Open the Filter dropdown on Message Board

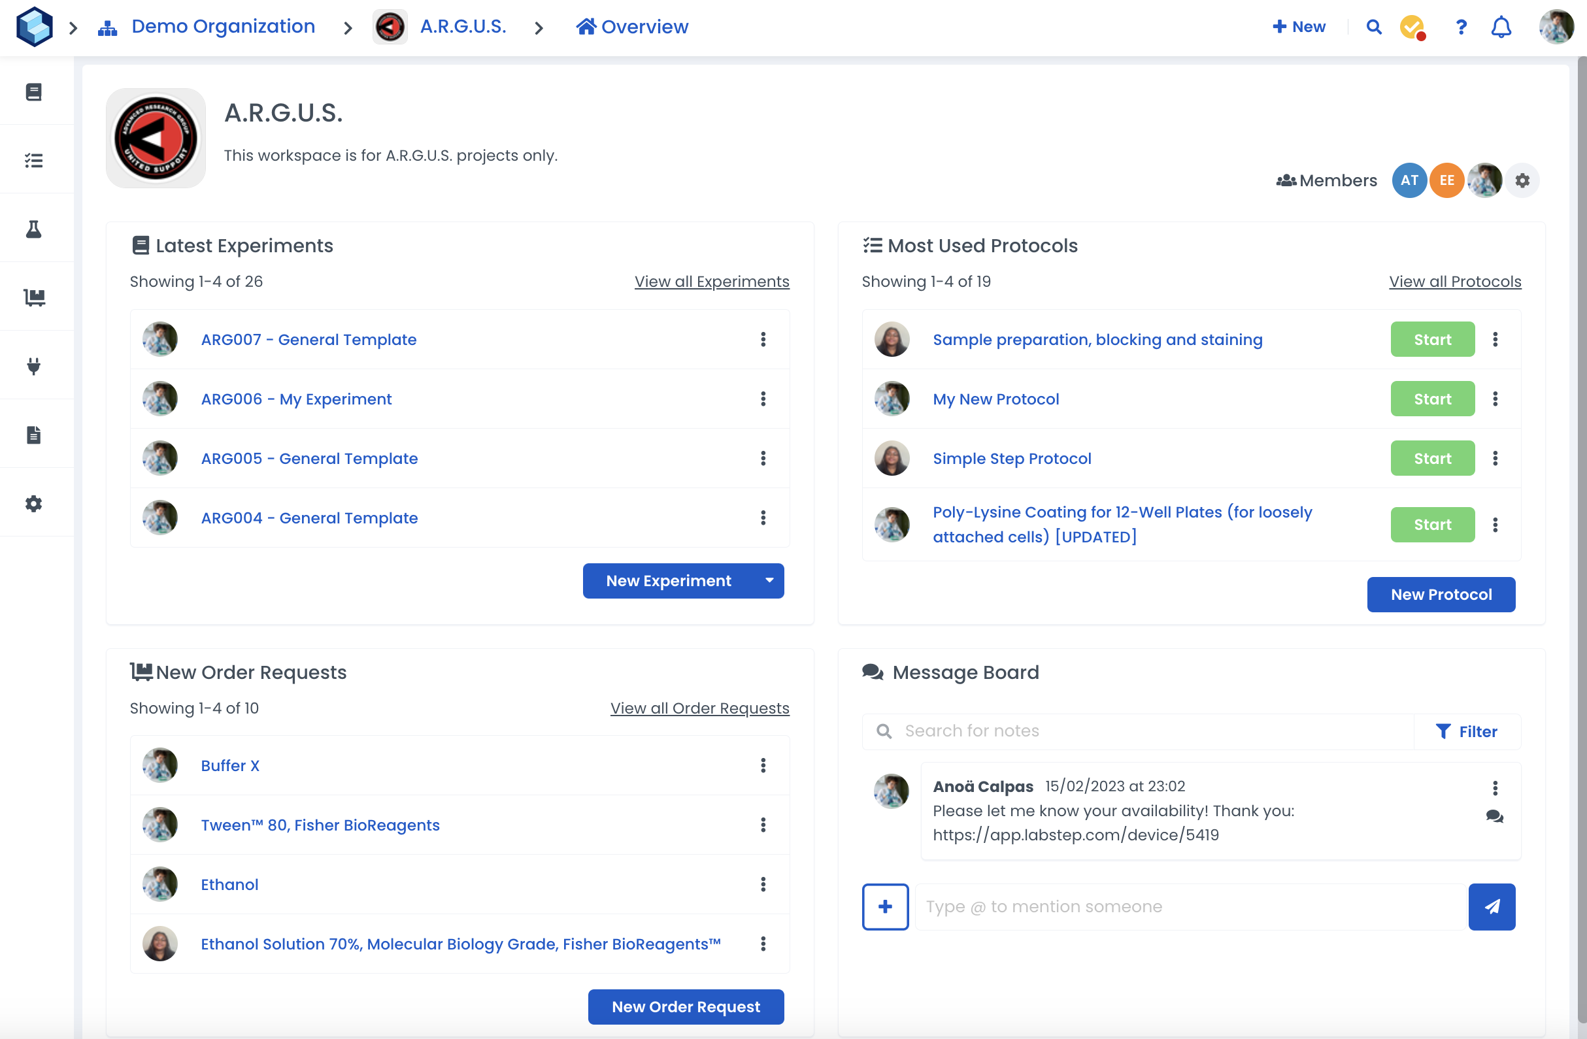pyautogui.click(x=1466, y=731)
